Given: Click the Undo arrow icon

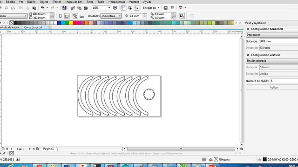Looking at the screenshot, I should coord(42,8).
